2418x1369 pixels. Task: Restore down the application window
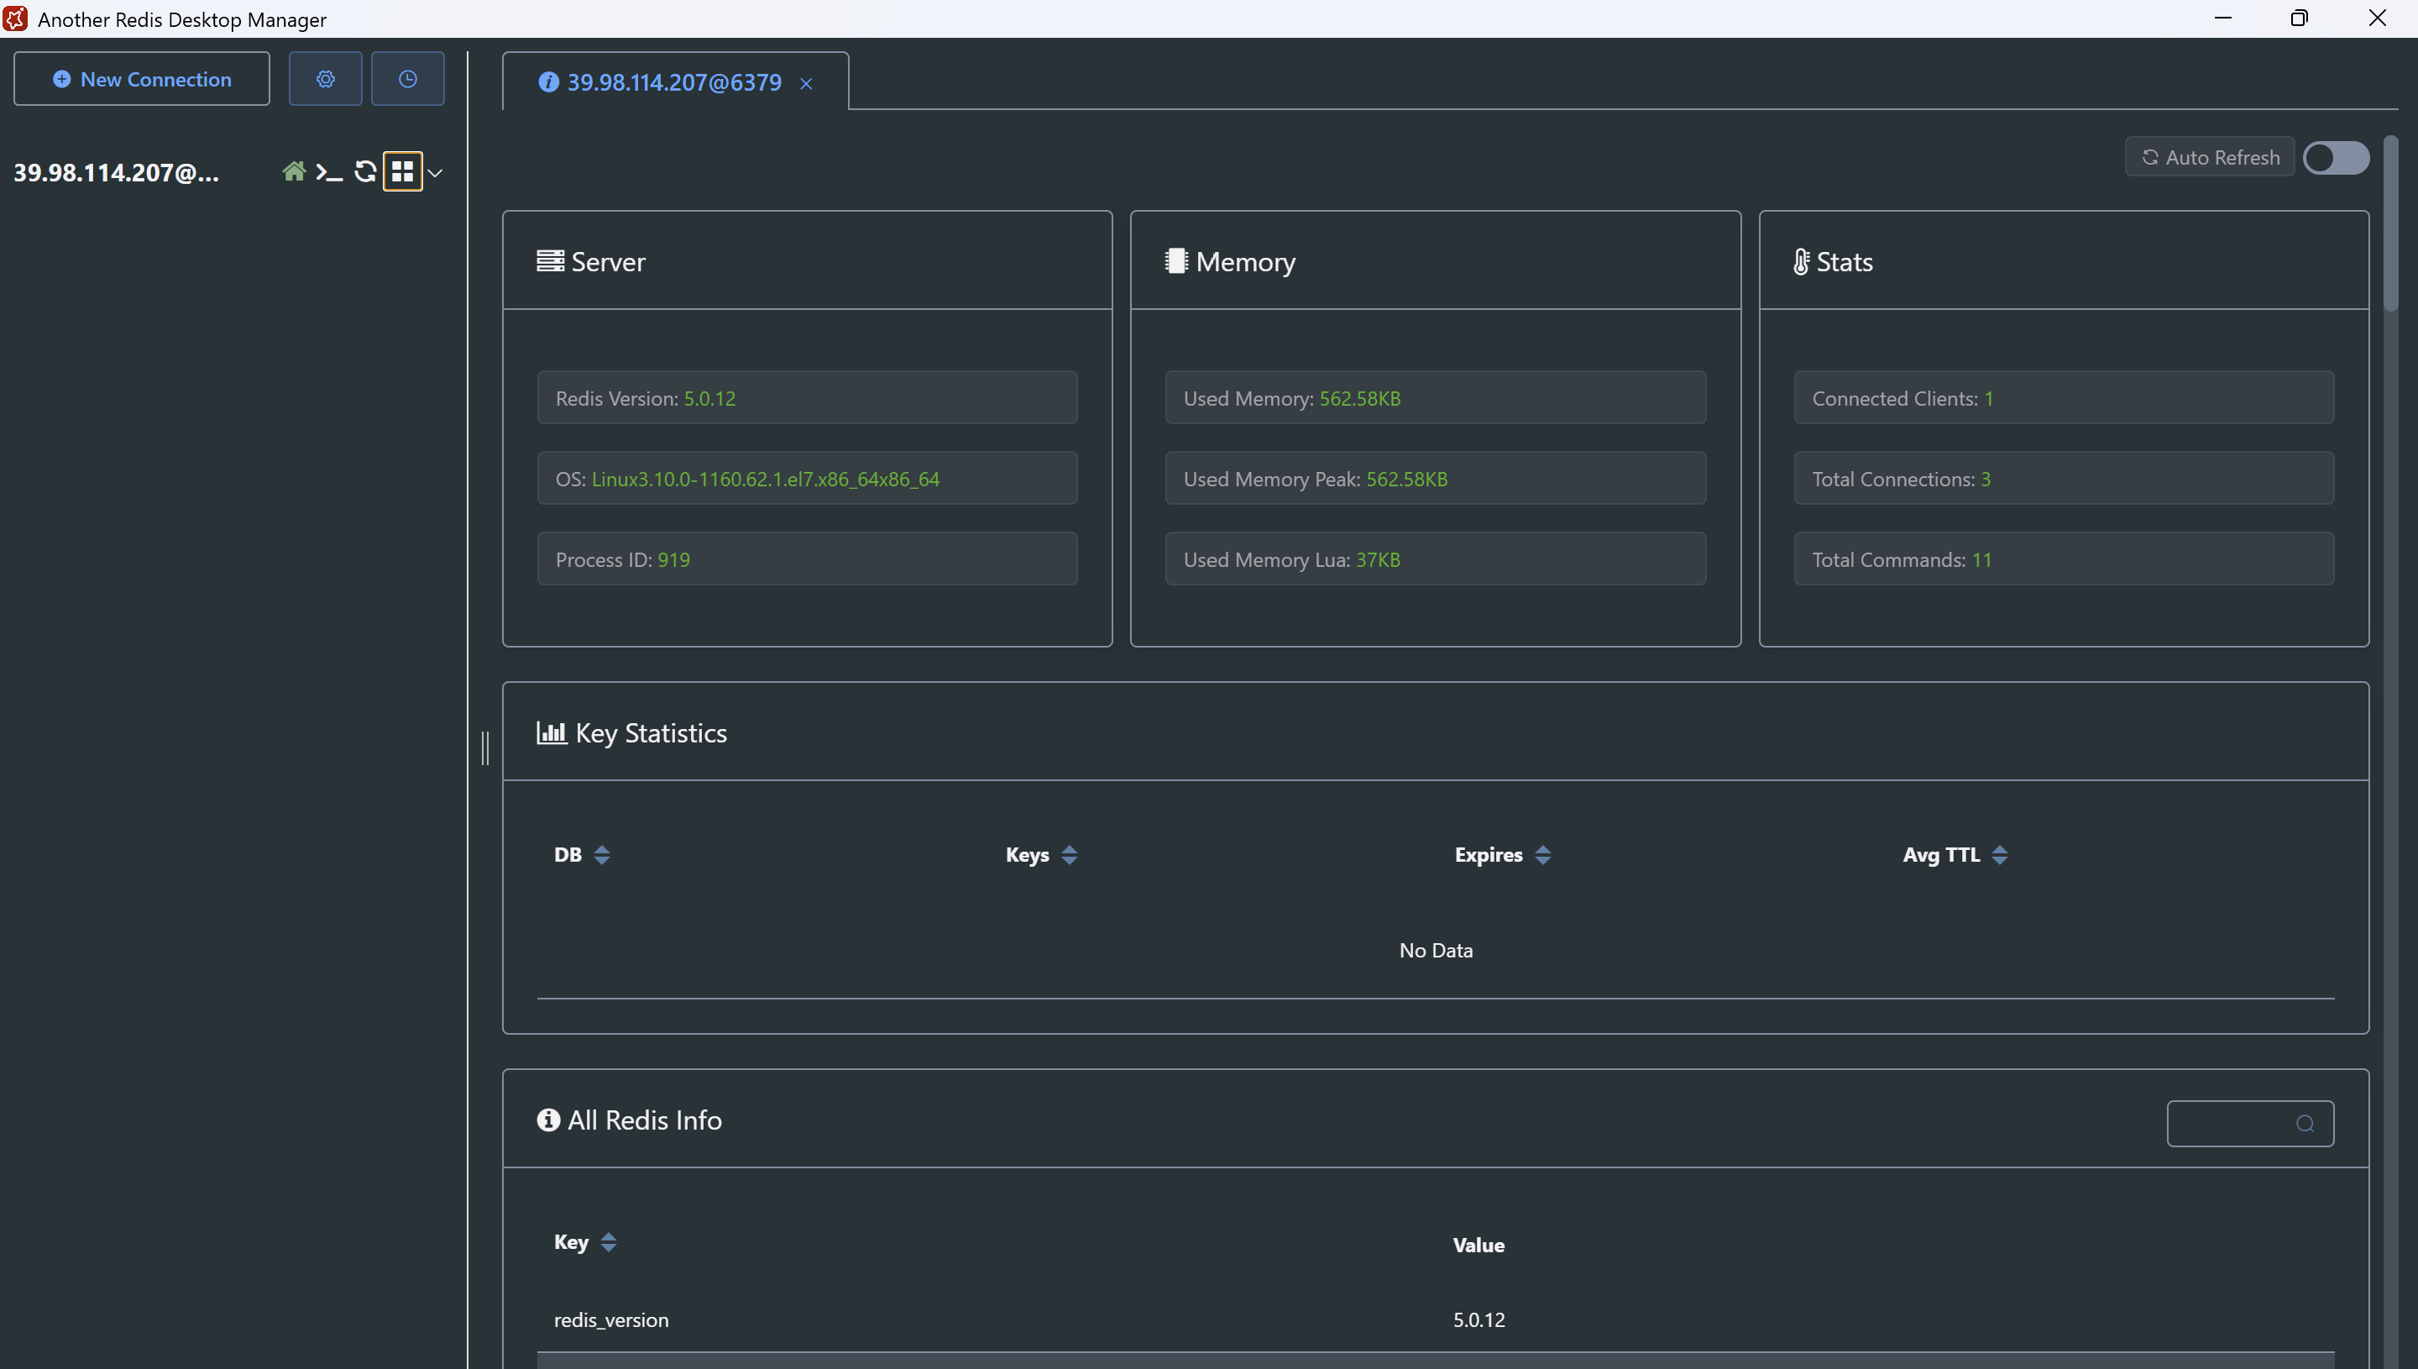coord(2300,18)
